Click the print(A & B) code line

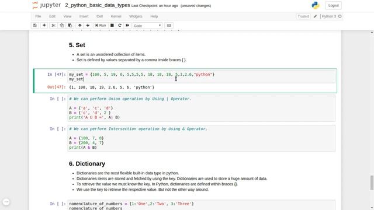(83, 148)
